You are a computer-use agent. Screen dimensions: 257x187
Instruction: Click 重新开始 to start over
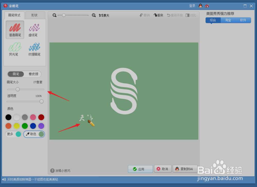tap(175, 15)
